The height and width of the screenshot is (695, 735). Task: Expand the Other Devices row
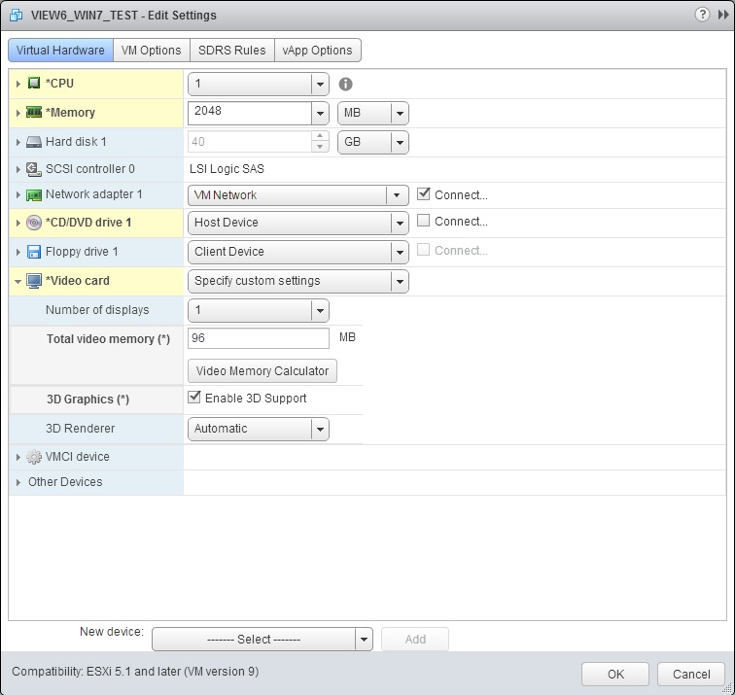(x=17, y=482)
